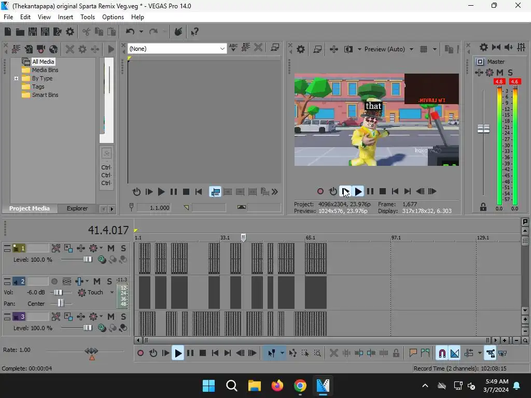Open the Insert menu
Image resolution: width=531 pixels, height=398 pixels.
pos(65,17)
